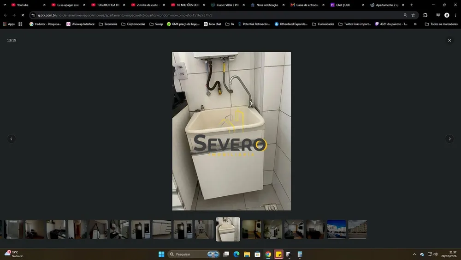Click the address bar URL
Viewport: 461px width, 260px height.
[x=125, y=15]
